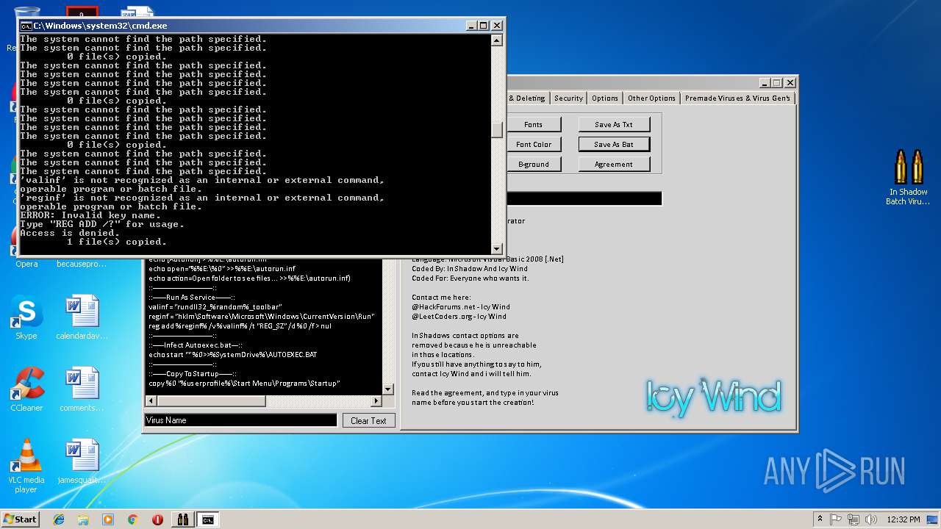This screenshot has height=529, width=941.
Task: Open the File Explorer taskbar icon
Action: point(83,519)
